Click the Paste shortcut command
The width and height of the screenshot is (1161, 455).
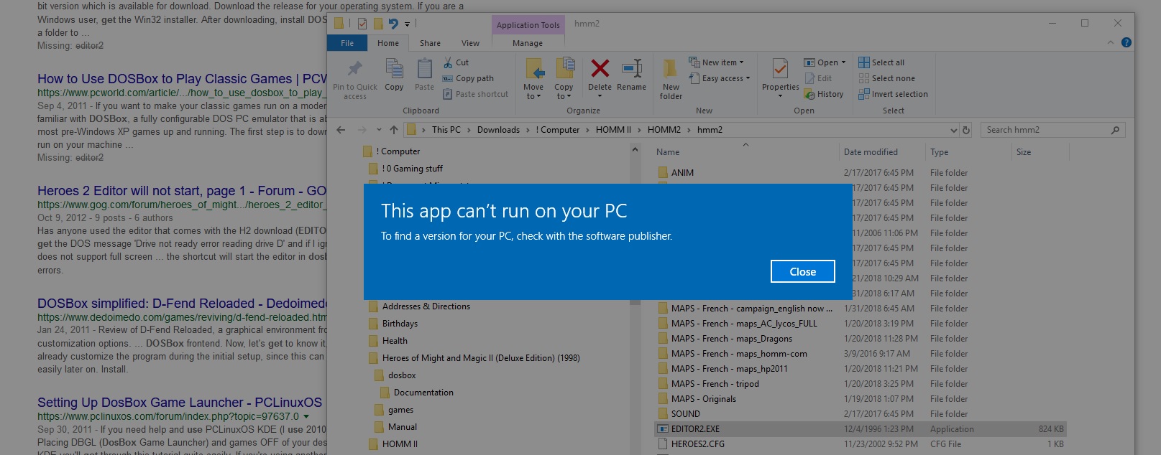coord(475,94)
